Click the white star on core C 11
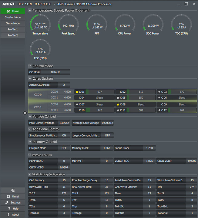198x218 pixels. (118, 110)
